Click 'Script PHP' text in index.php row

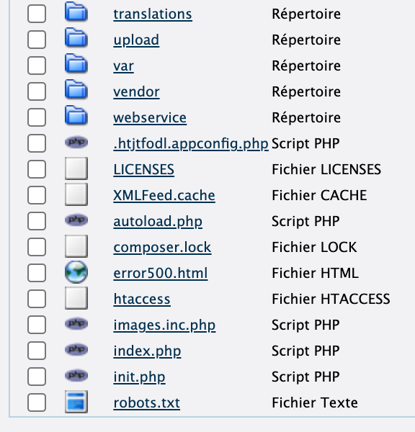(305, 351)
